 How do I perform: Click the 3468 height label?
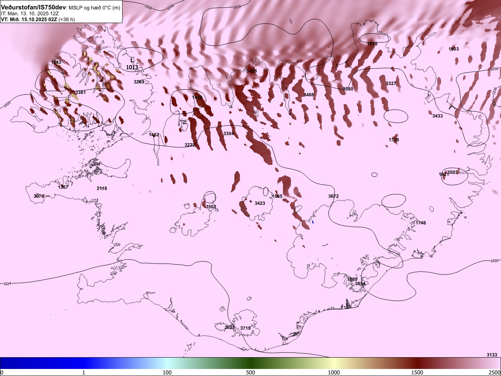point(309,95)
